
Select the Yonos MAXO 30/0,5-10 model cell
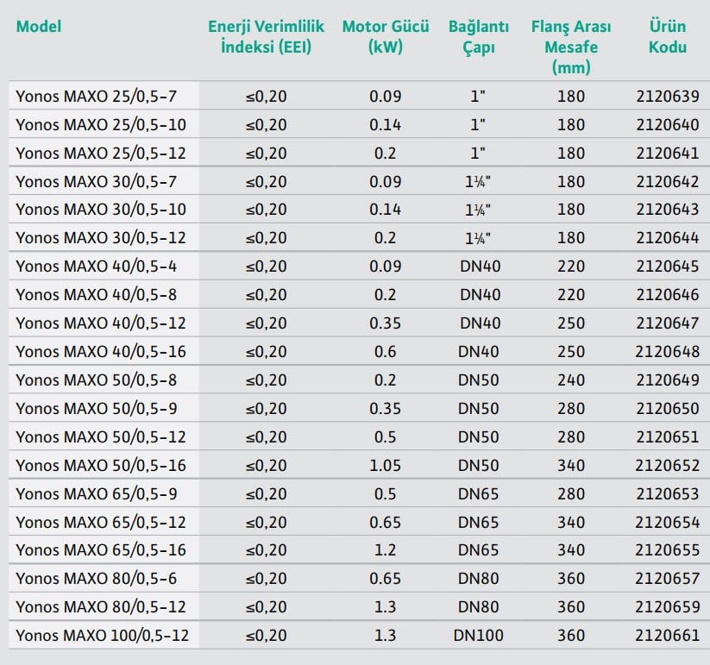[104, 209]
